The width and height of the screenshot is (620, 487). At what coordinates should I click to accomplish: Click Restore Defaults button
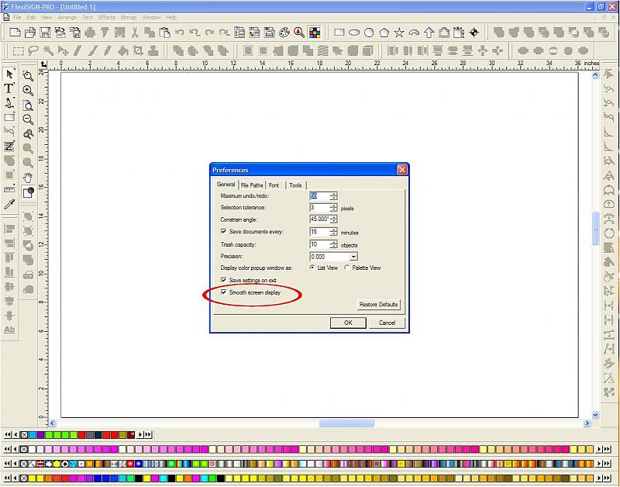click(x=378, y=304)
